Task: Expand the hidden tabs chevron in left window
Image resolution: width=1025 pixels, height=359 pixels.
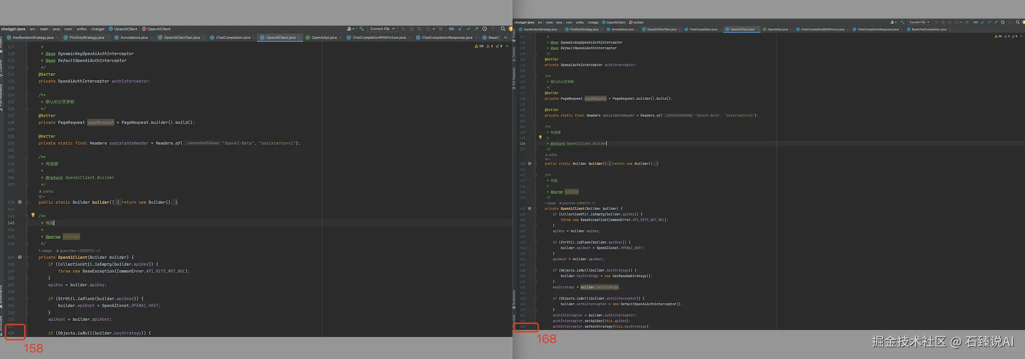Action: coord(505,37)
